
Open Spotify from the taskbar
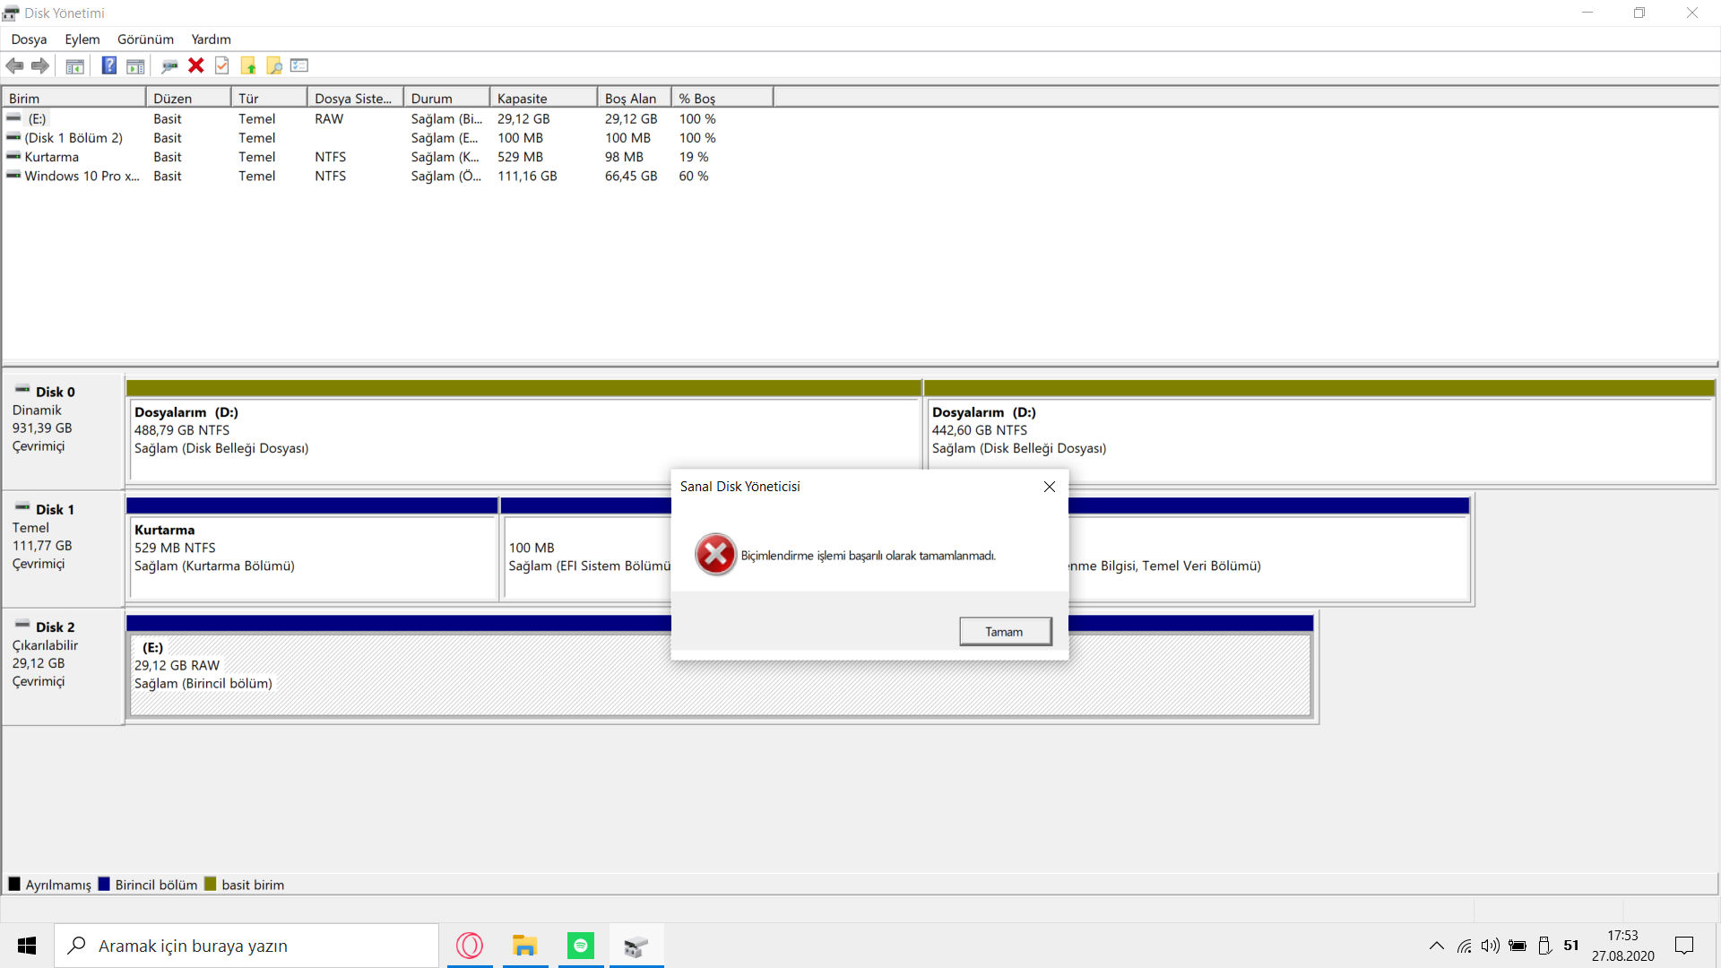tap(580, 946)
